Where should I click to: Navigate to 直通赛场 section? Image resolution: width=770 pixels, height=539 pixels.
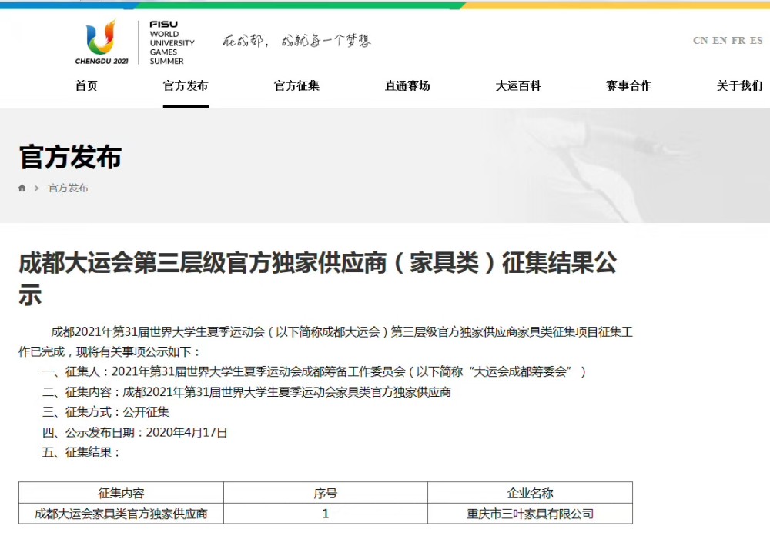407,86
